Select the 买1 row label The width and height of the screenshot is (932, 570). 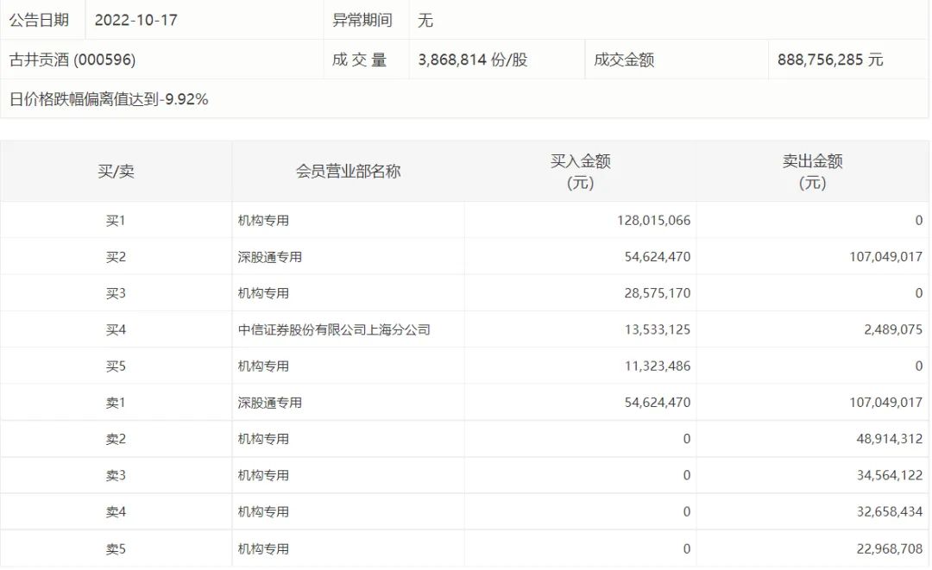point(116,220)
